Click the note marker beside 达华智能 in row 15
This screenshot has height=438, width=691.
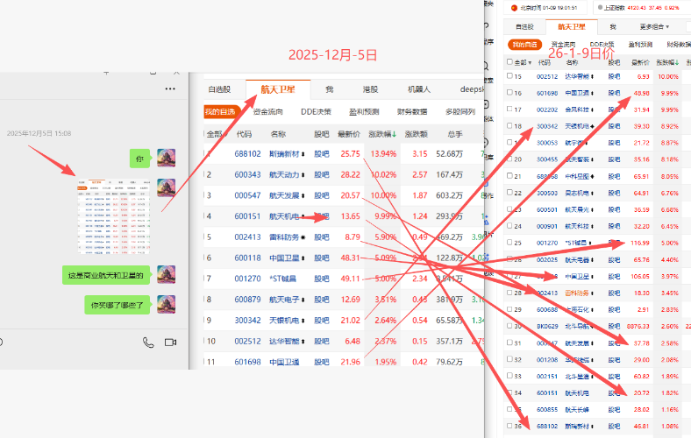(592, 76)
